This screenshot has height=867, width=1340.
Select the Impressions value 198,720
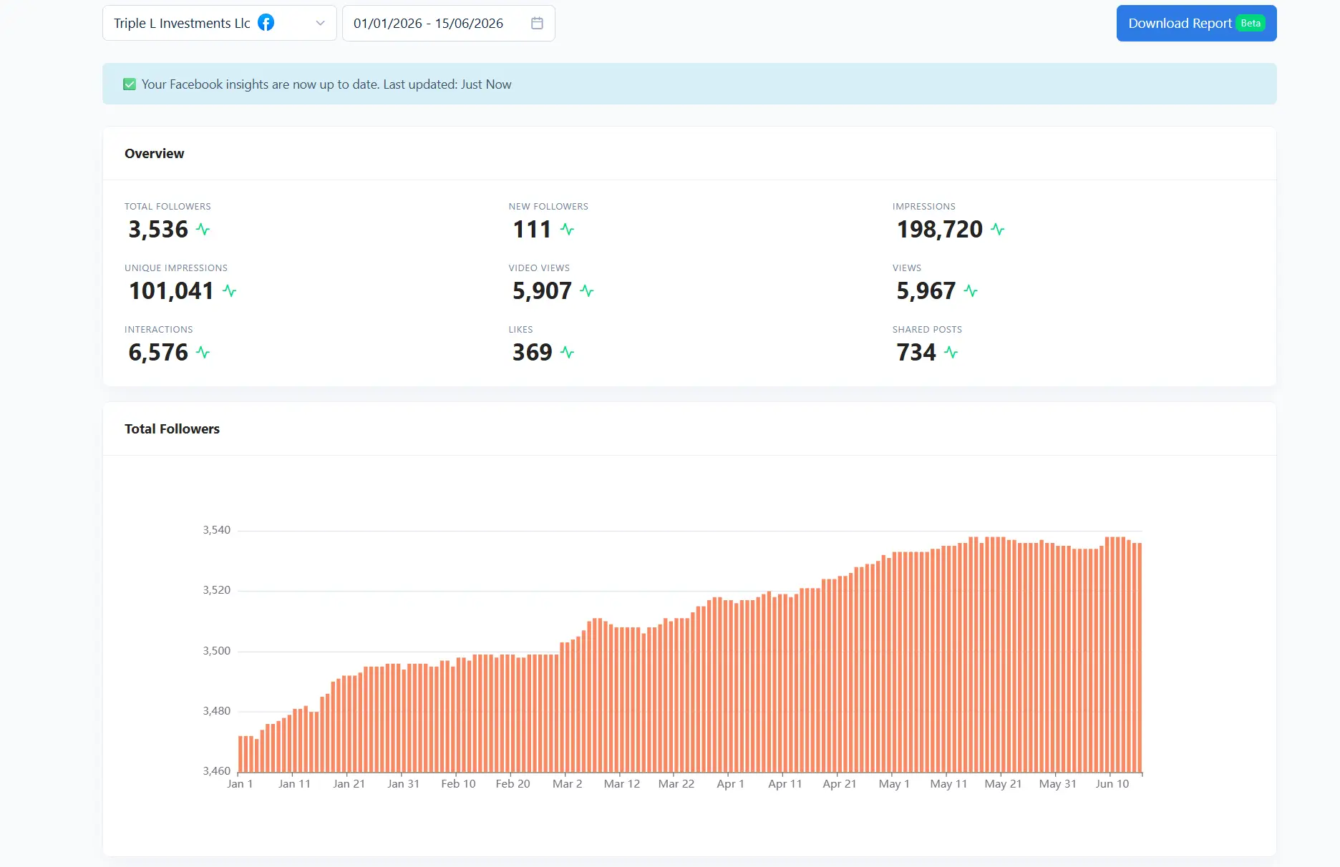[x=940, y=230]
